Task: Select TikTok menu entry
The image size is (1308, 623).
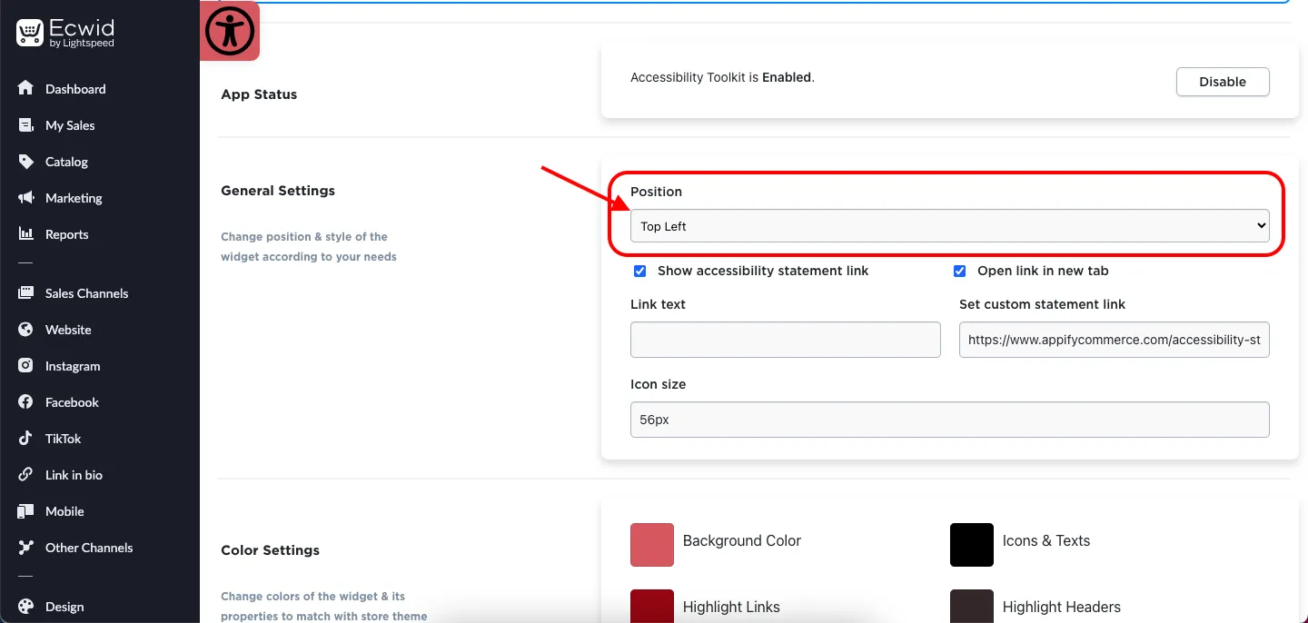Action: (63, 439)
